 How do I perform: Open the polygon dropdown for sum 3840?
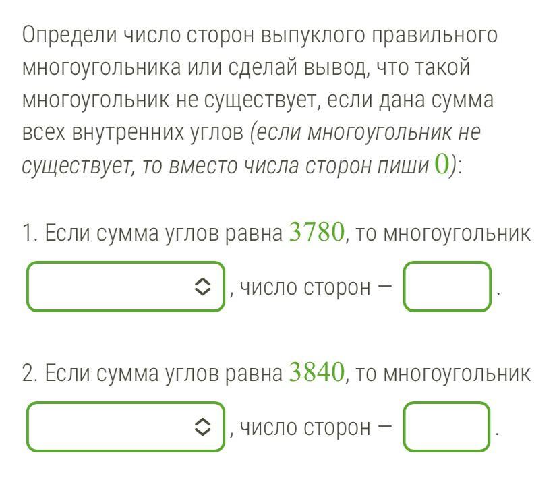125,427
